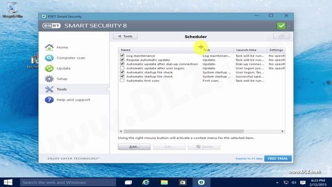
Task: Click the Setup gear icon
Action: (49, 78)
